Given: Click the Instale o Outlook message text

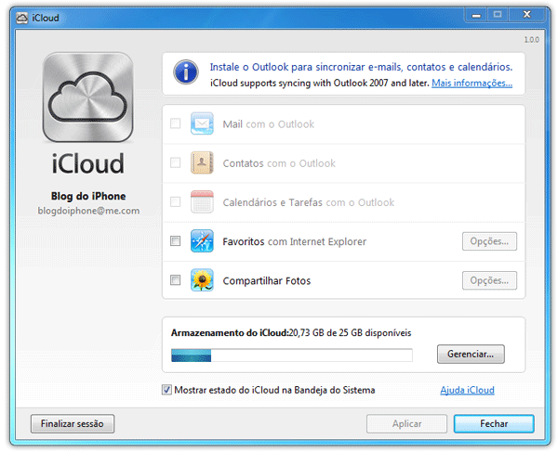Looking at the screenshot, I should pyautogui.click(x=361, y=67).
